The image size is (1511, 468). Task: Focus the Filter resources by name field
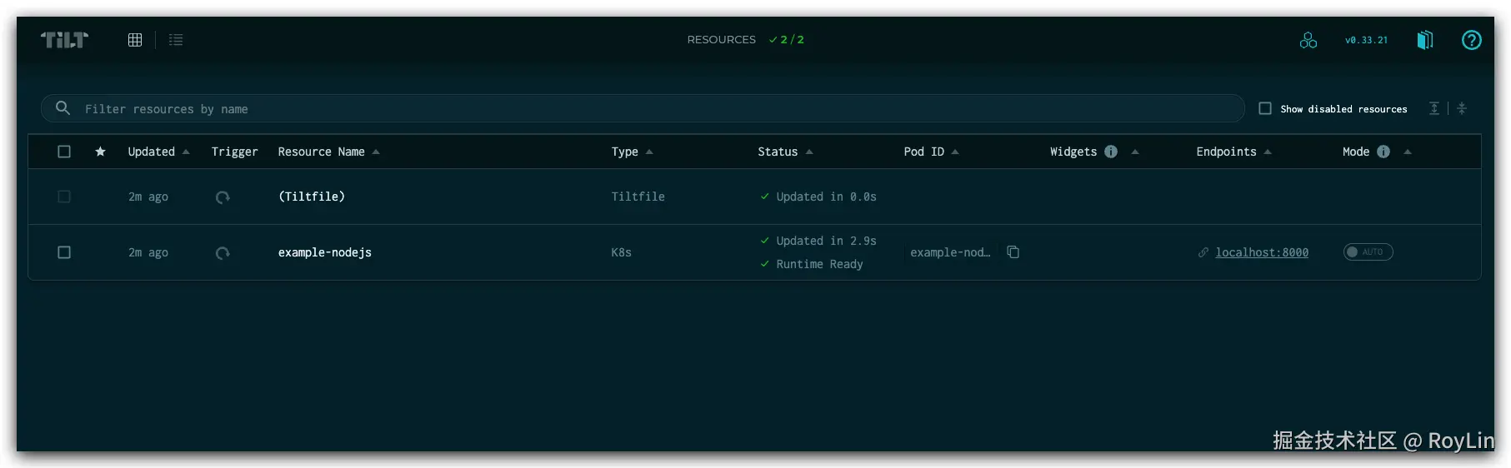643,108
